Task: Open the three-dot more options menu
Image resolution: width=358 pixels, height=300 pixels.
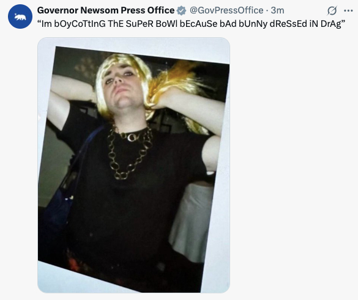Action: coord(348,10)
